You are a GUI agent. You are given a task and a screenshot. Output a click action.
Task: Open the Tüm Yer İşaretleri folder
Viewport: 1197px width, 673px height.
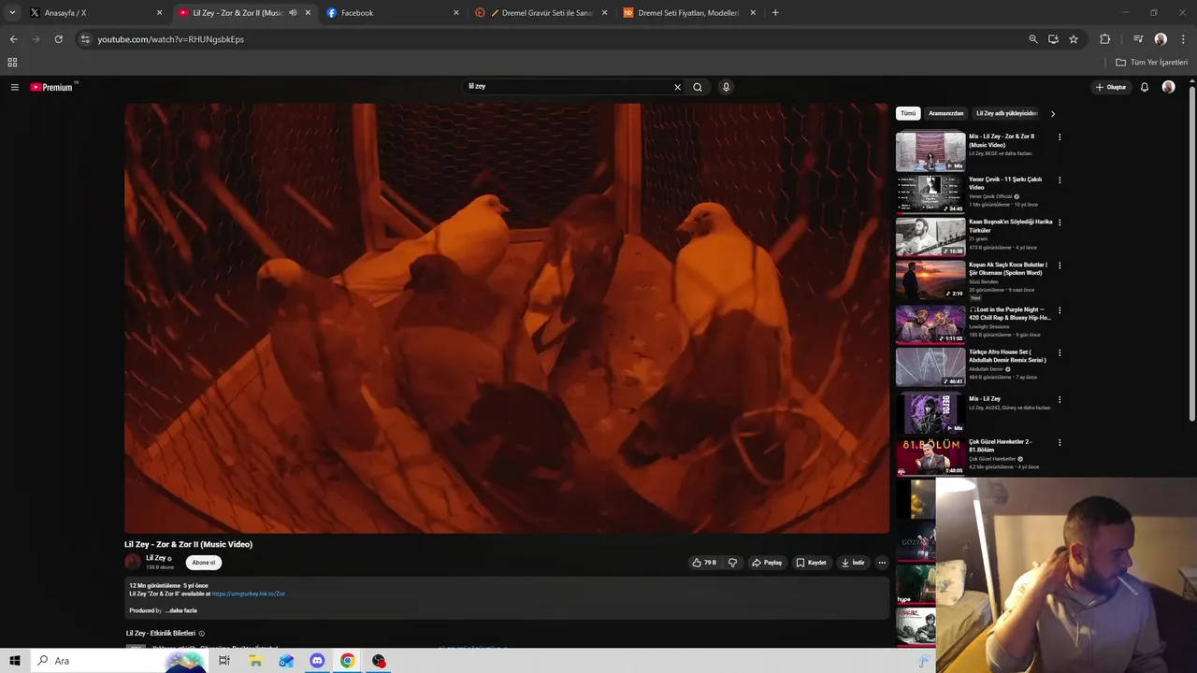point(1152,63)
